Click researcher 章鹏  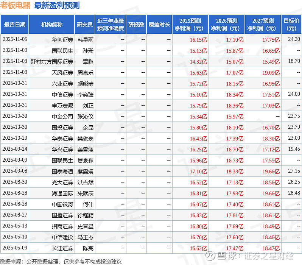click(x=88, y=62)
